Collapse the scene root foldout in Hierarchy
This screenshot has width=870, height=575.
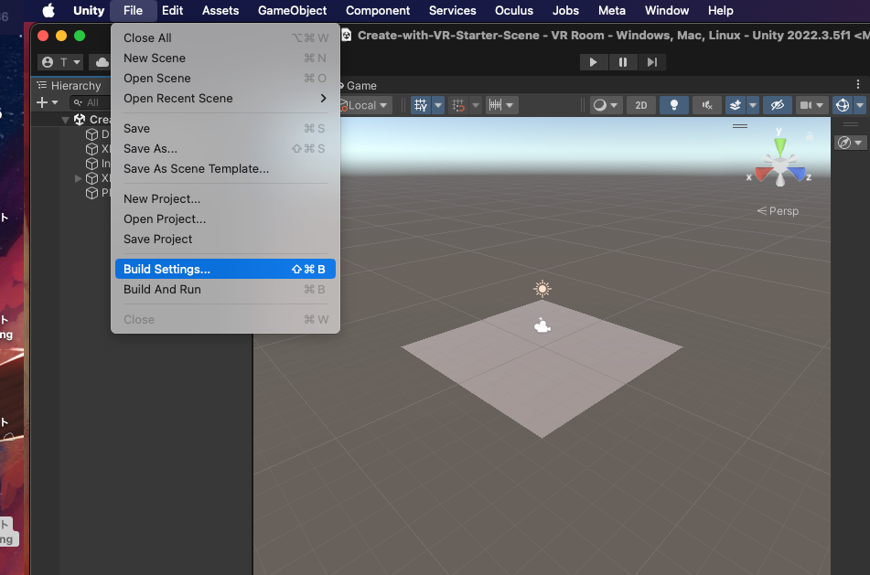coord(65,120)
